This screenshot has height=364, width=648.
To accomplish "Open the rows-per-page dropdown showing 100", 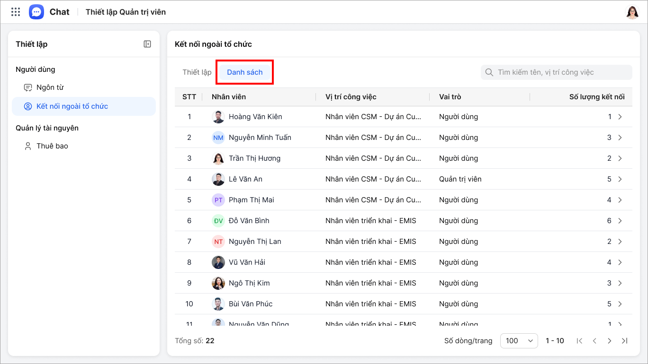I will pyautogui.click(x=519, y=341).
